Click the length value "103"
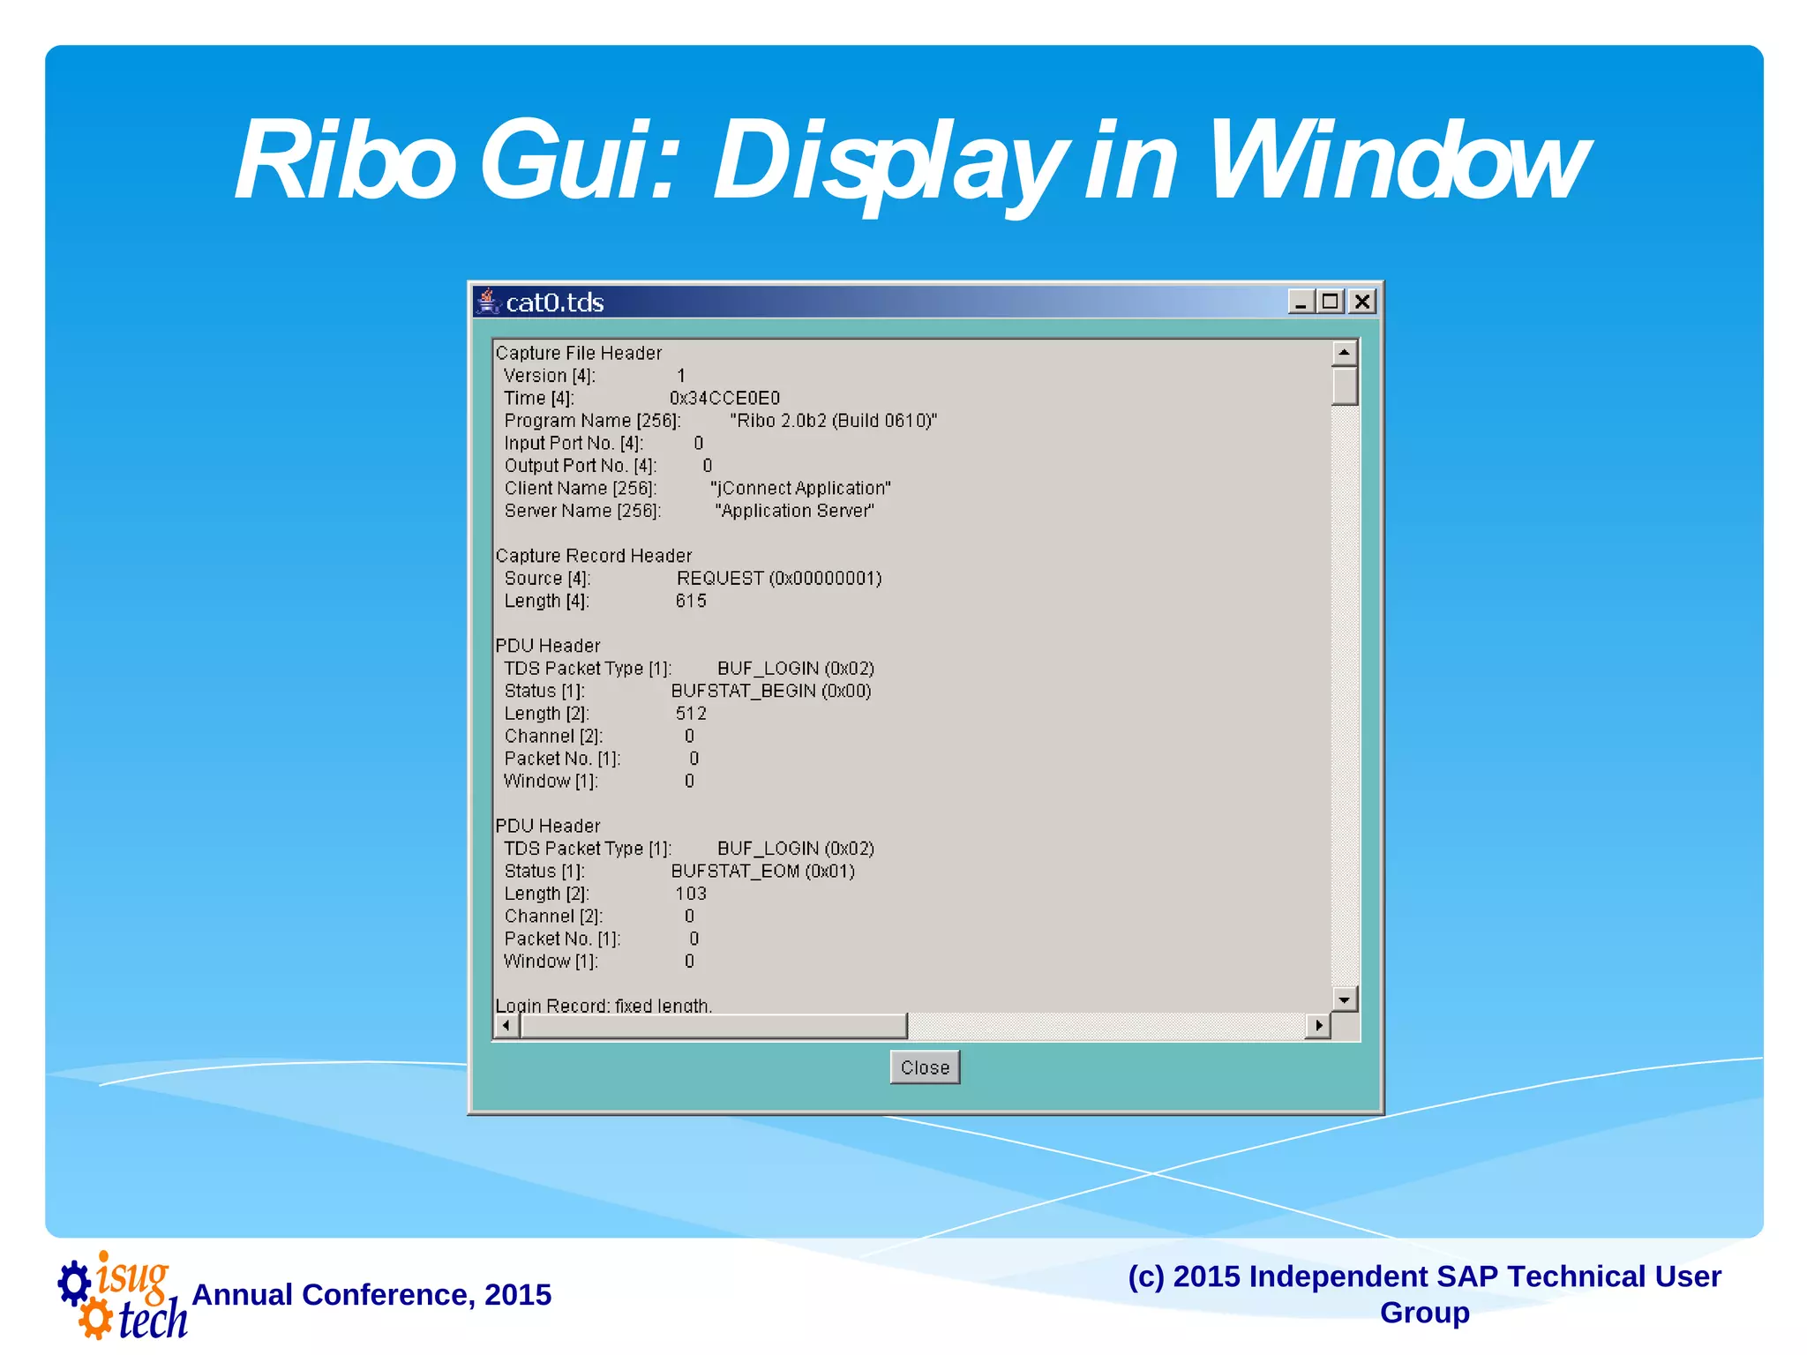Viewport: 1807px width, 1355px height. (x=691, y=894)
